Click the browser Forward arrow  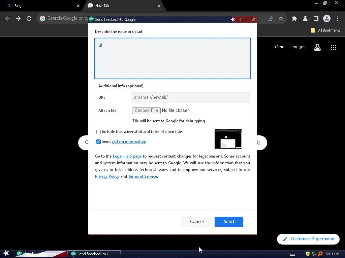pyautogui.click(x=18, y=18)
